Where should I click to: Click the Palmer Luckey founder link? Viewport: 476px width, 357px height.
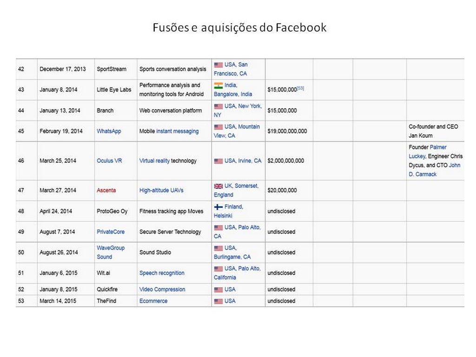coord(439,147)
